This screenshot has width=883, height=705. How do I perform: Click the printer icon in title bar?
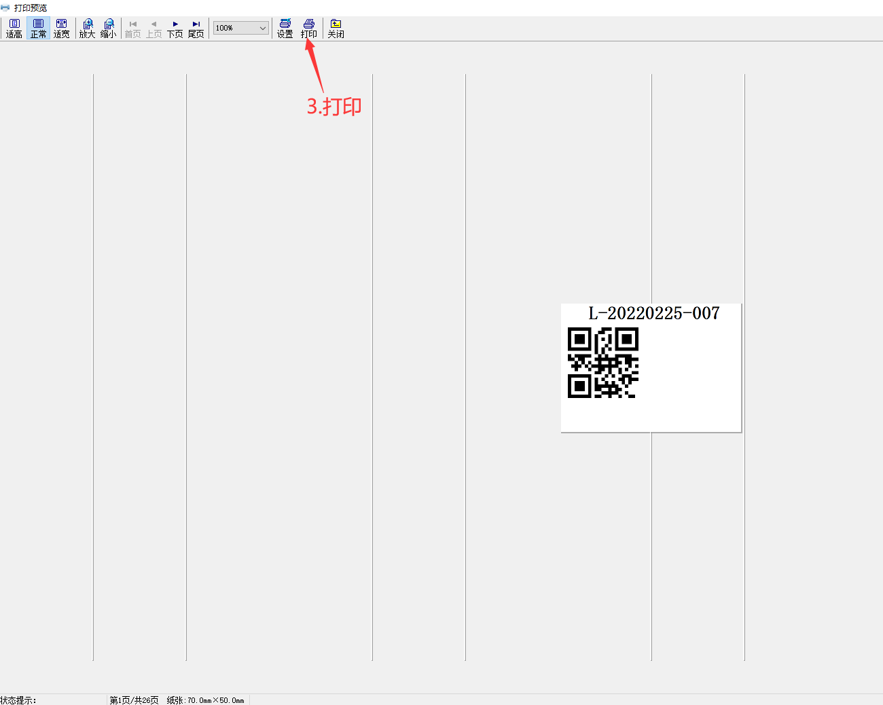coord(5,8)
